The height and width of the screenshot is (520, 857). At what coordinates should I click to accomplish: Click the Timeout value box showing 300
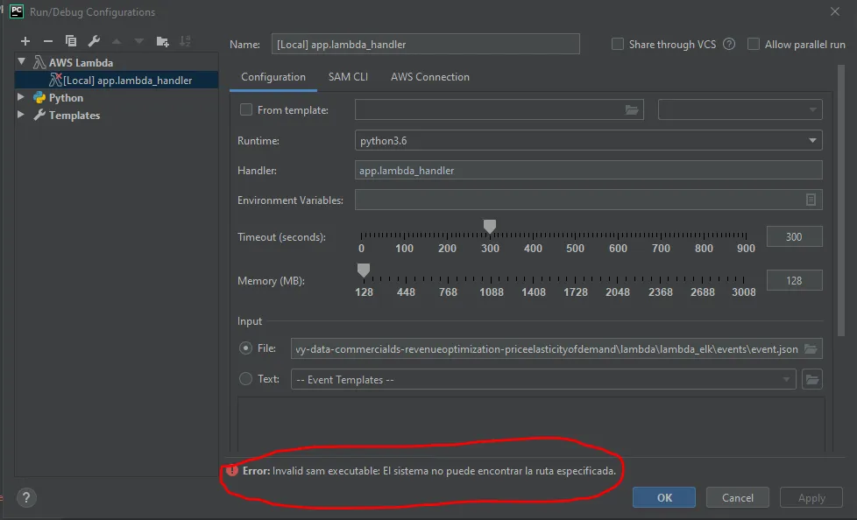pyautogui.click(x=794, y=236)
